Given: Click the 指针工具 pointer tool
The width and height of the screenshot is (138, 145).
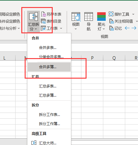Looking at the screenshot, I should pyautogui.click(x=119, y=14).
